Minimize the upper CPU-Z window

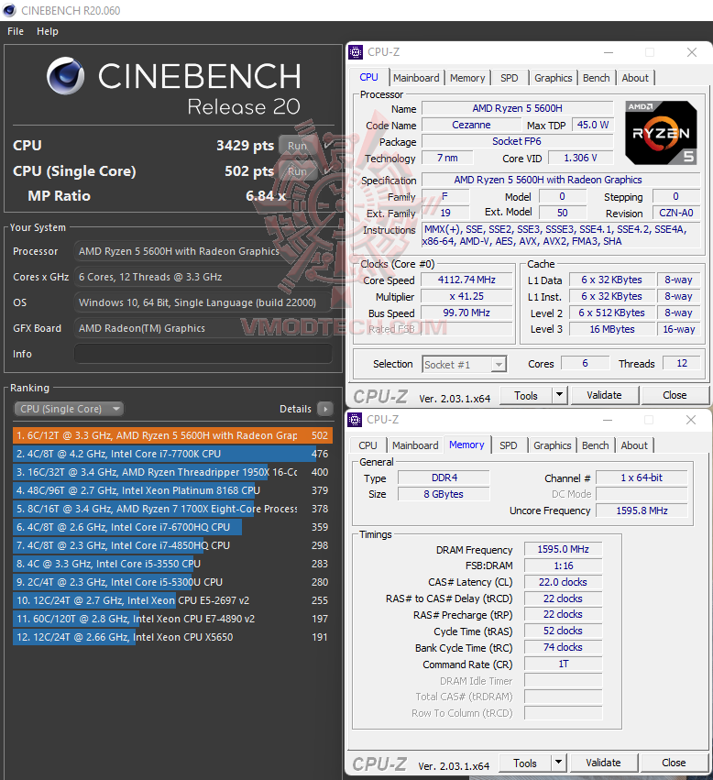coord(608,52)
